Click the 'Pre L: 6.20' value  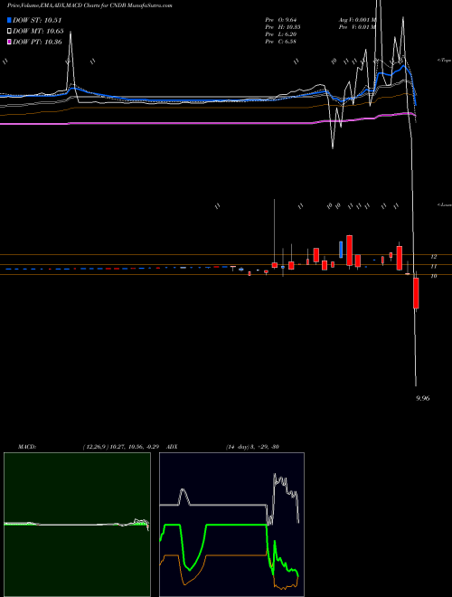pos(281,34)
